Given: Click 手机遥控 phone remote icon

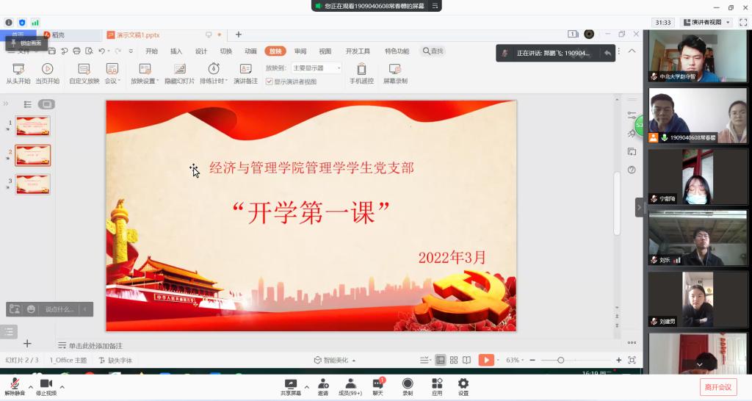Looking at the screenshot, I should click(361, 69).
